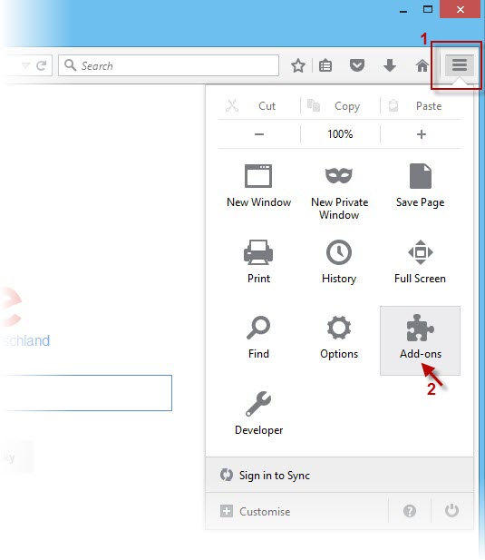
Task: Open a New Private Window
Action: coord(339,192)
